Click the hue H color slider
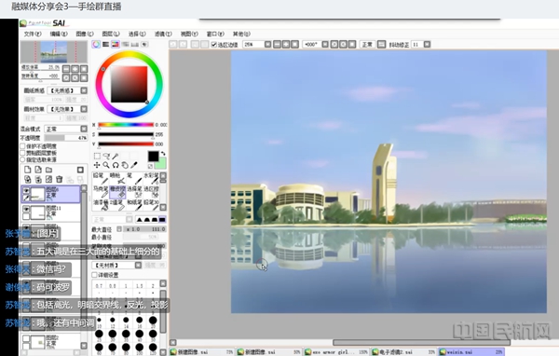The image size is (559, 356). 126,125
